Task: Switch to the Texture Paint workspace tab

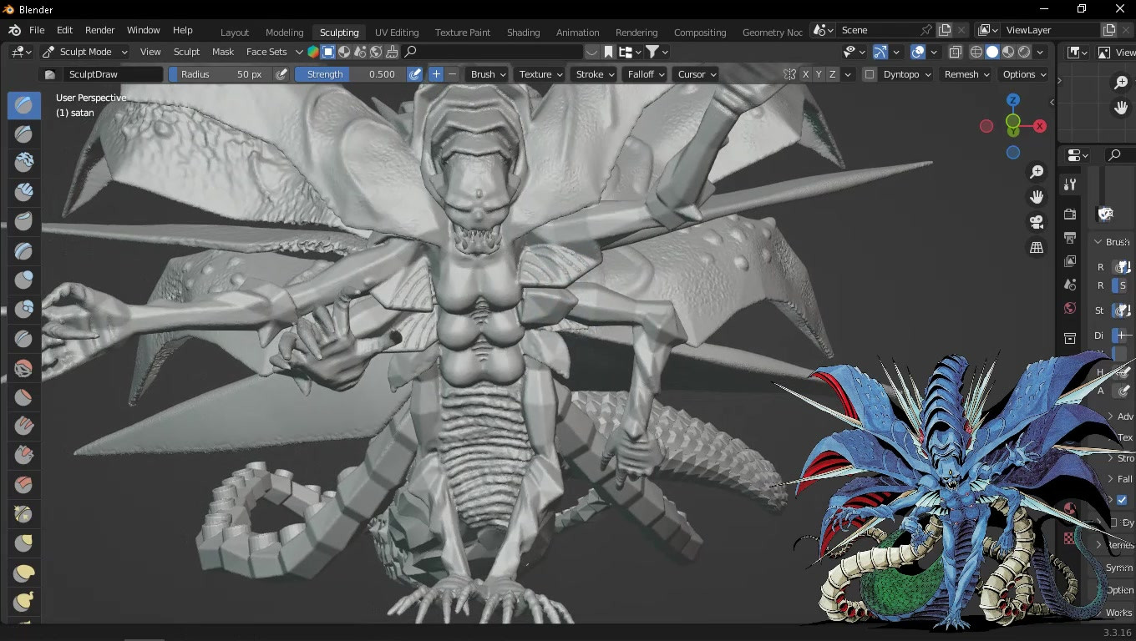Action: [x=463, y=33]
